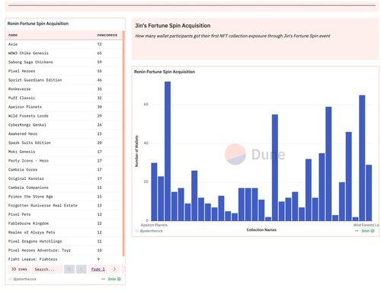Screen dimensions: 381x292
Task: Click the table's vertical scrollbar
Action: pos(123,143)
